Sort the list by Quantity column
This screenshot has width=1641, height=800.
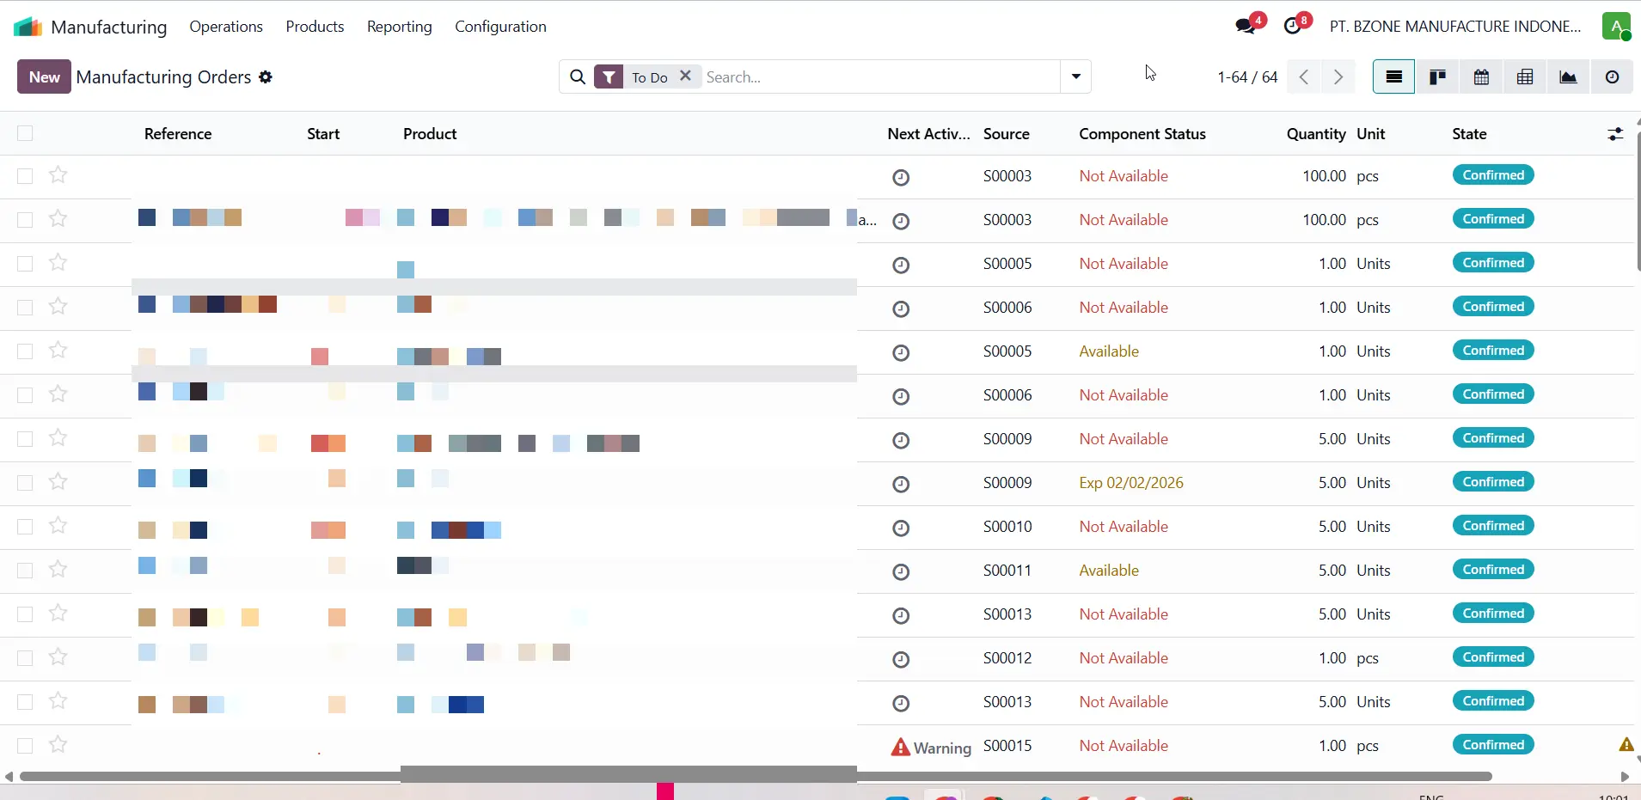point(1316,134)
